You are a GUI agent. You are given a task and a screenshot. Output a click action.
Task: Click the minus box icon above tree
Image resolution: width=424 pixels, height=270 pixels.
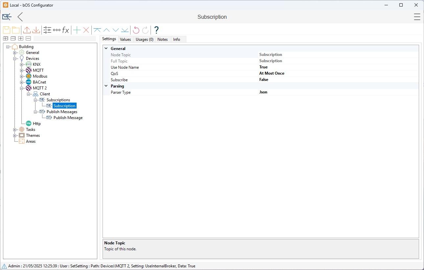click(28, 38)
